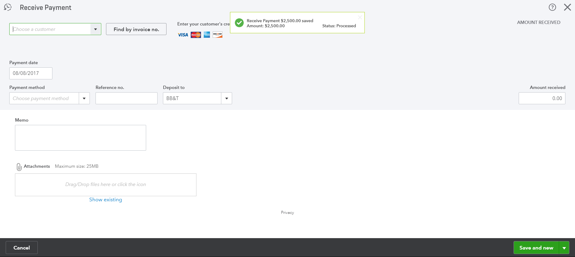The image size is (575, 257).
Task: Close the Receive Payment window
Action: [567, 7]
